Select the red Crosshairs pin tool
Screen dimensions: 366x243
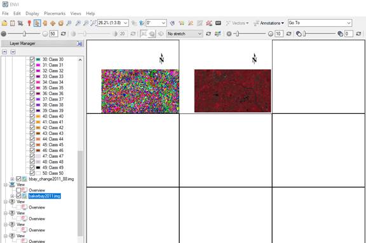pos(29,23)
